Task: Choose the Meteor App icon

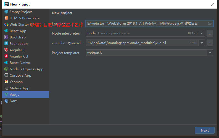Action: point(6,88)
